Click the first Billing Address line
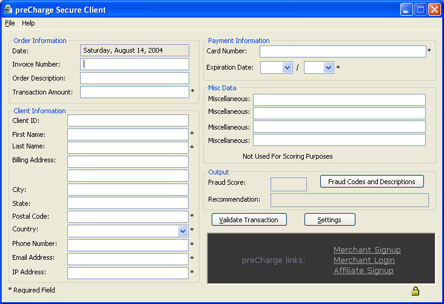 point(128,162)
